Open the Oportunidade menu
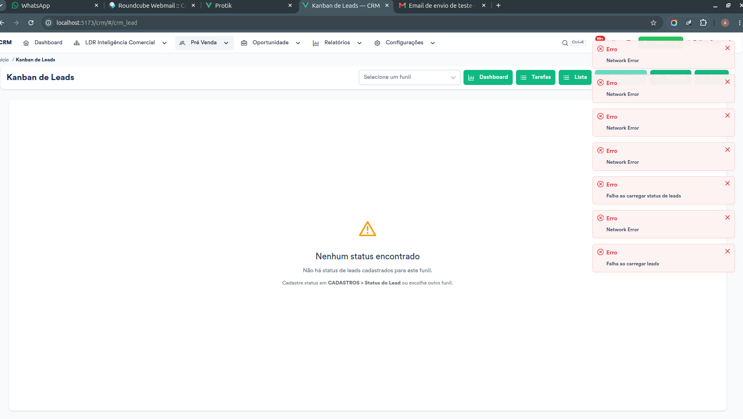Screen dimensions: 743x419 coord(271,43)
